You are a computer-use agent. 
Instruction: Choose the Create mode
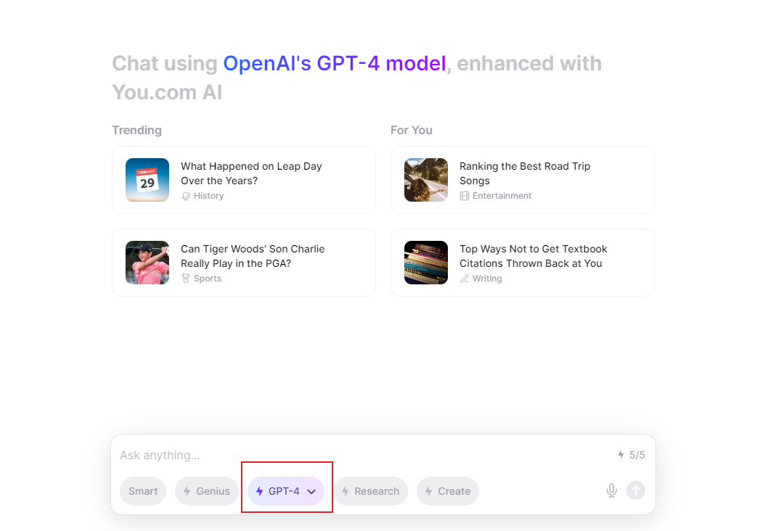(x=448, y=491)
